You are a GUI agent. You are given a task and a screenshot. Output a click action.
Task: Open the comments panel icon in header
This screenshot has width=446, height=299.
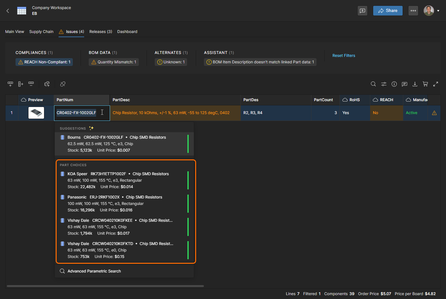point(362,11)
